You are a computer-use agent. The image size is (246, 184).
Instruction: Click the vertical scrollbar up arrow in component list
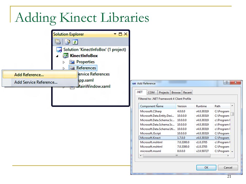[232, 106]
